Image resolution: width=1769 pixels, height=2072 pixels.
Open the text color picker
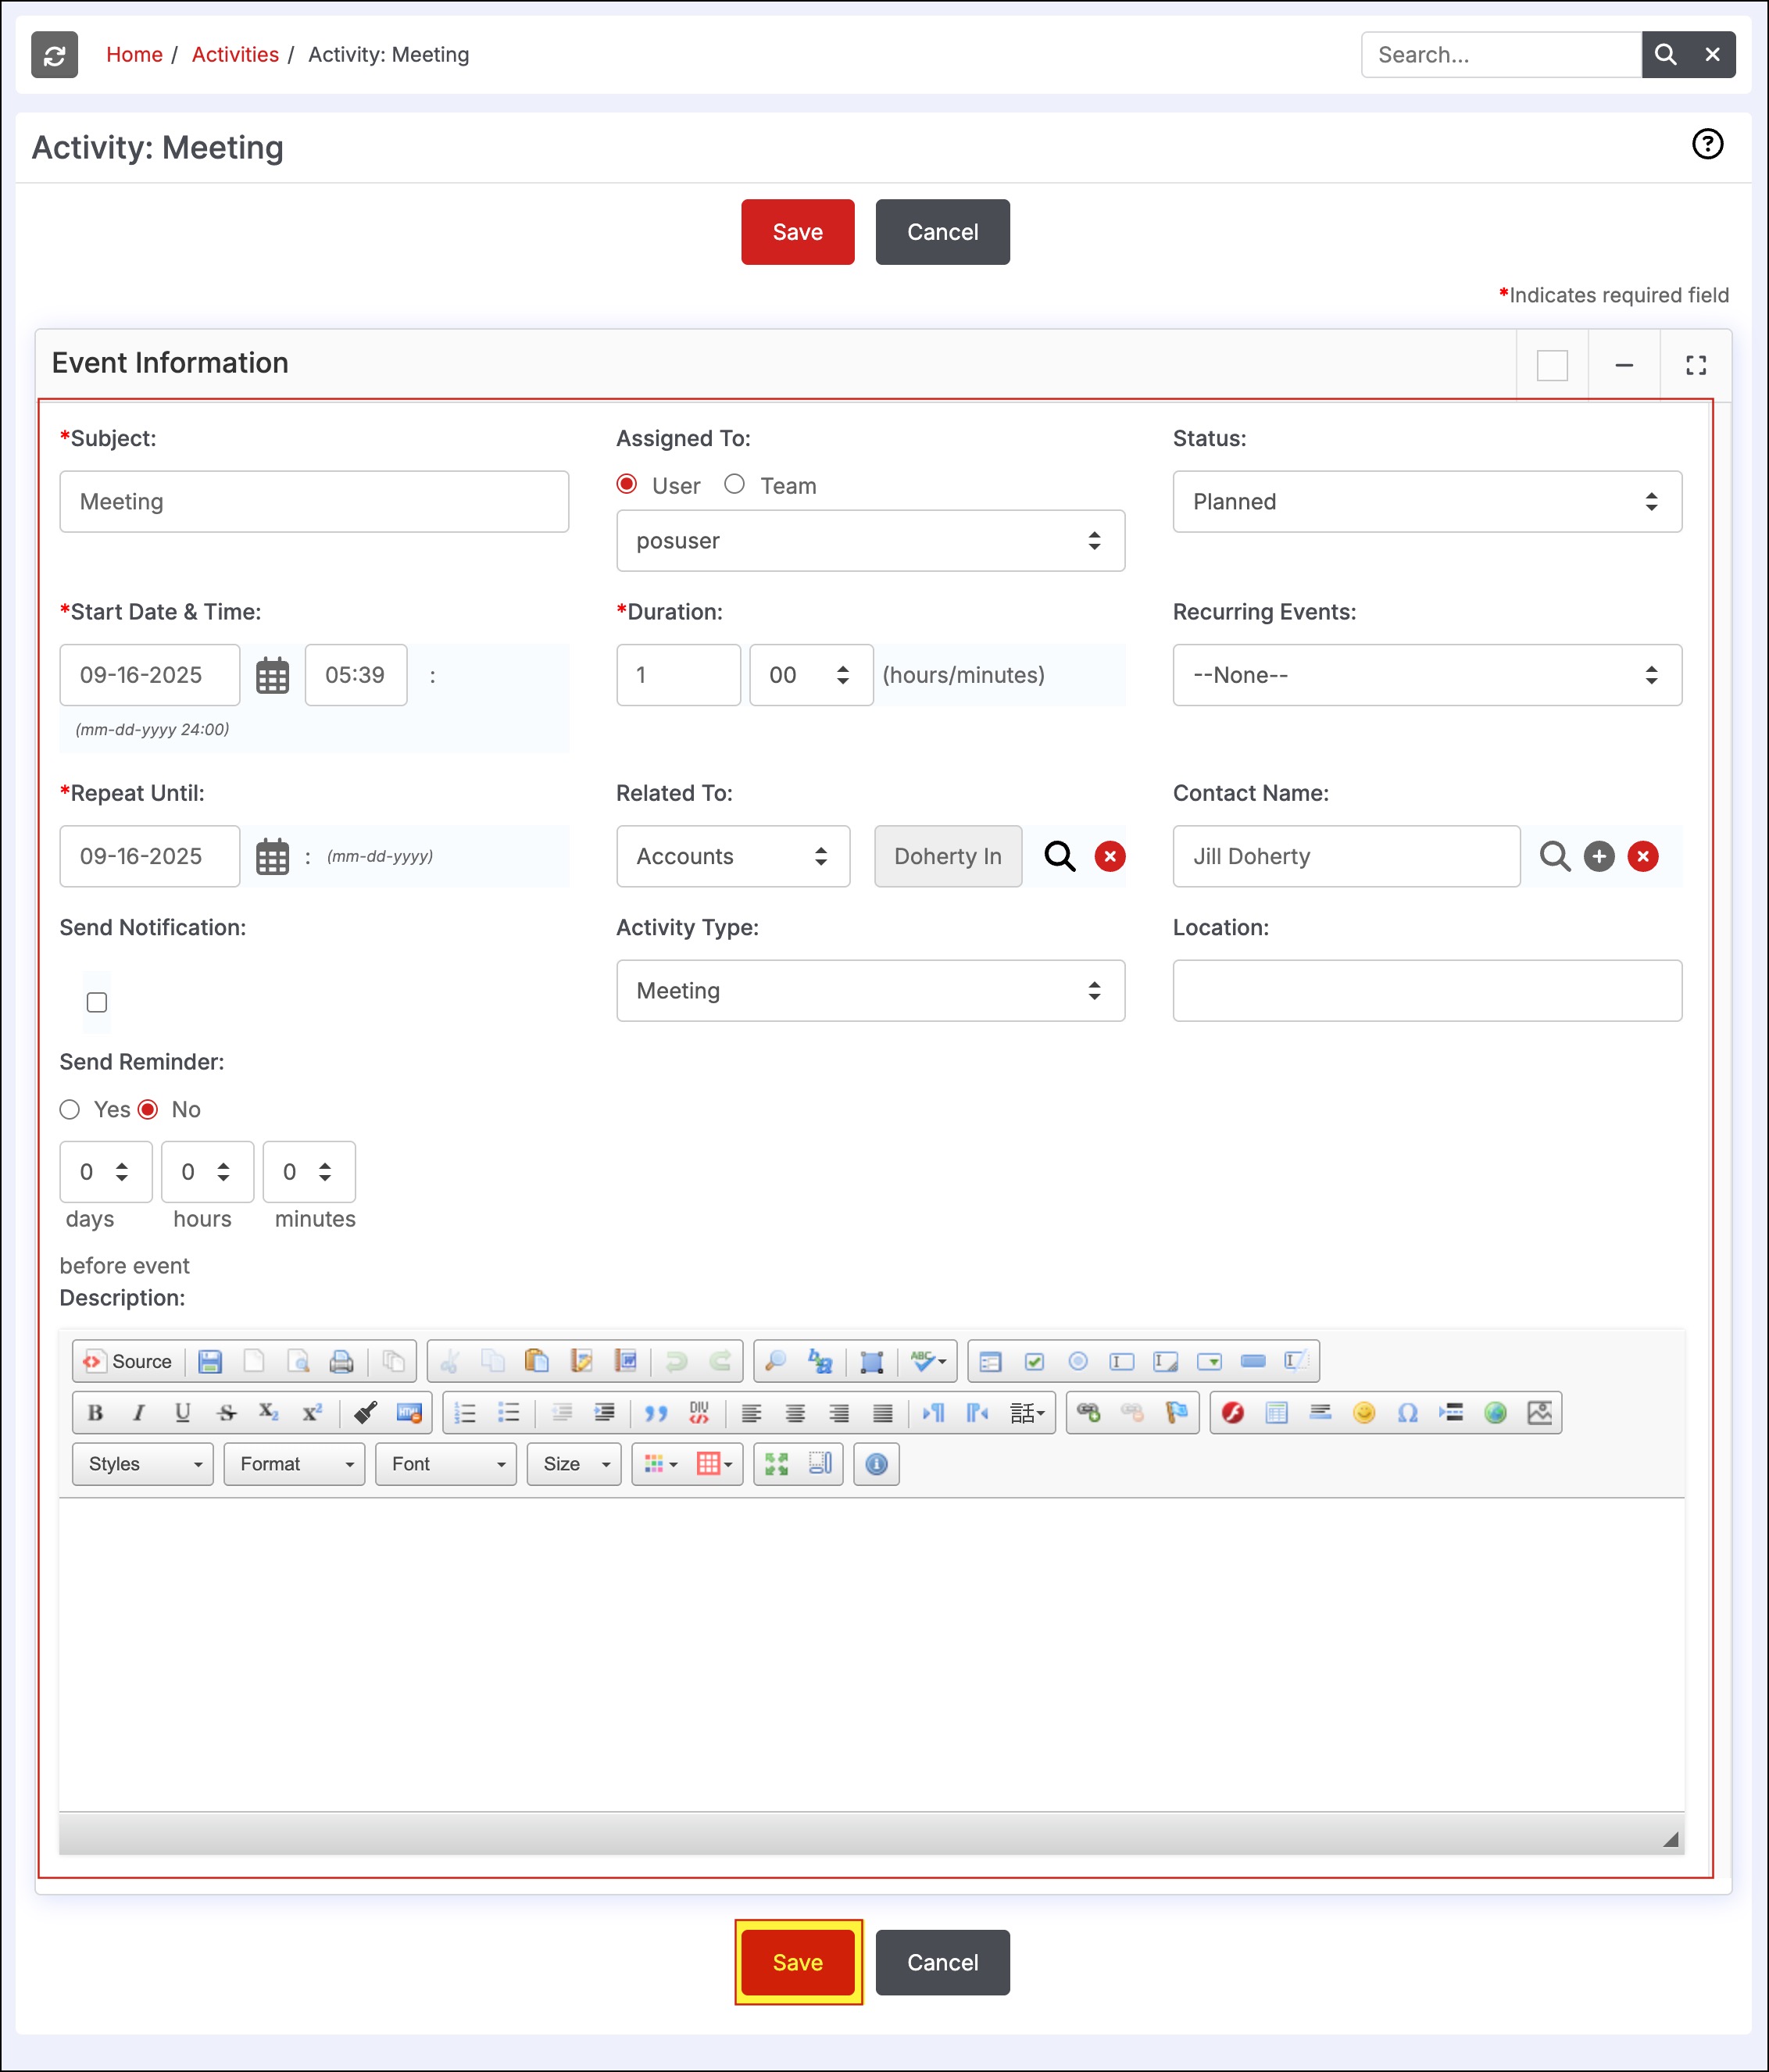point(659,1464)
